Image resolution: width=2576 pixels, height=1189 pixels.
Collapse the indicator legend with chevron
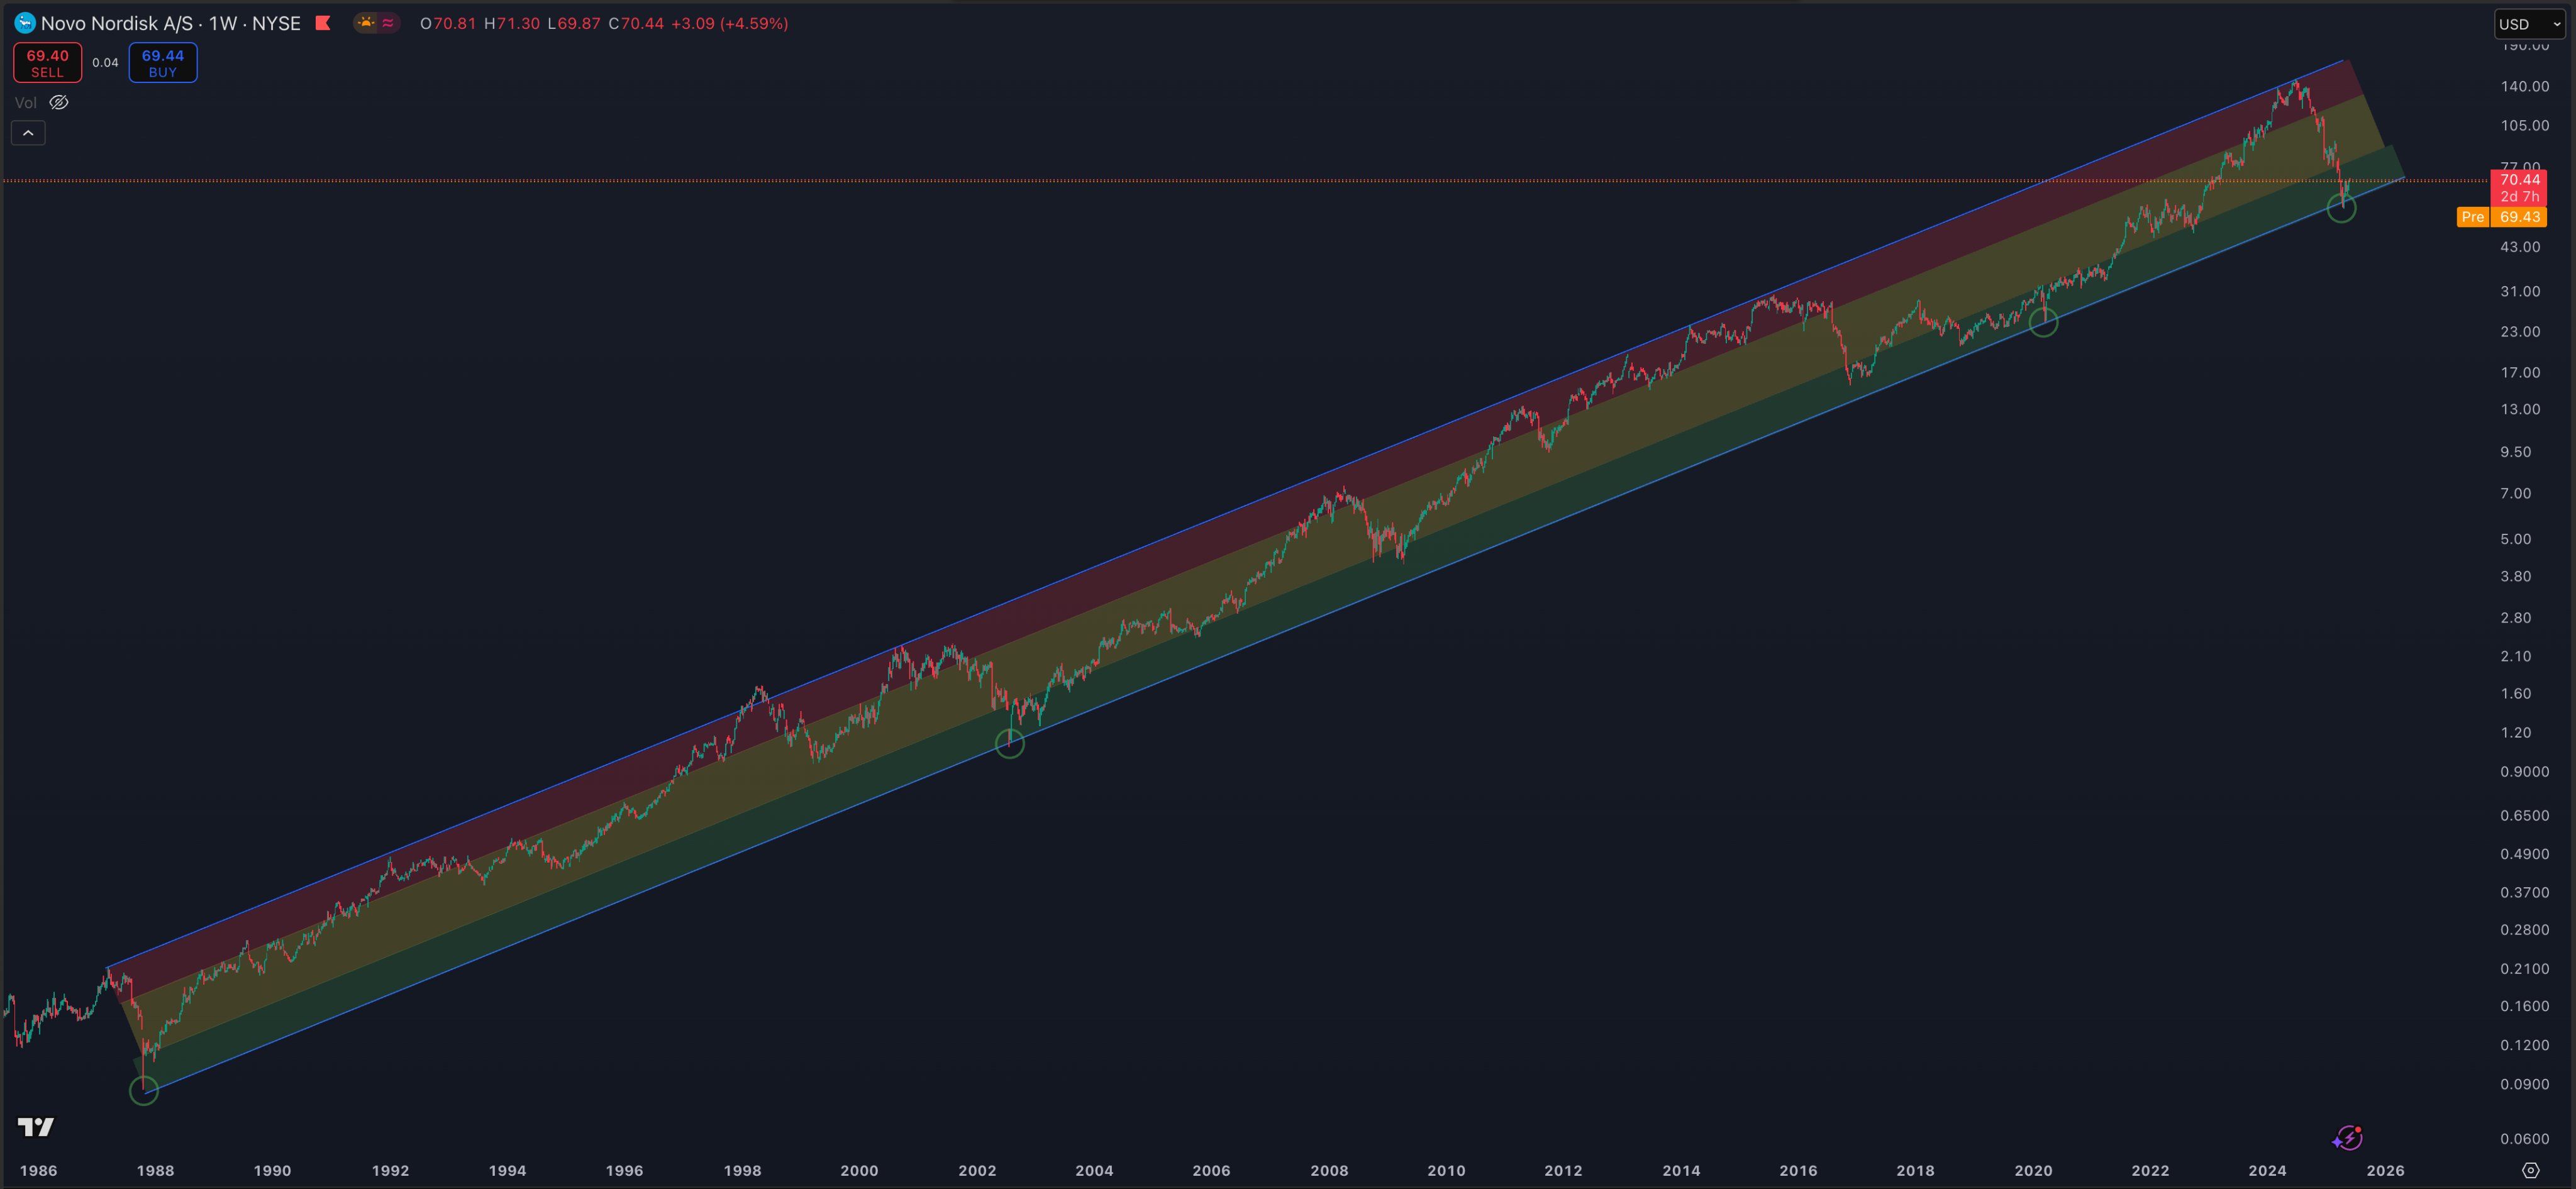tap(28, 133)
